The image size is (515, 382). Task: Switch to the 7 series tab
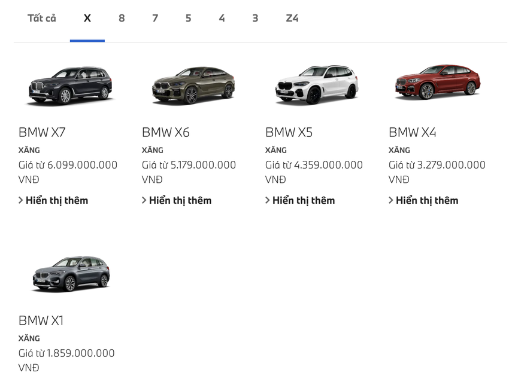point(154,18)
